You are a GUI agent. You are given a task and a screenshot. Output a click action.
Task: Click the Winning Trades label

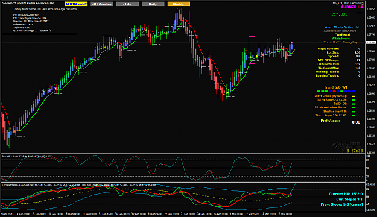point(327,72)
